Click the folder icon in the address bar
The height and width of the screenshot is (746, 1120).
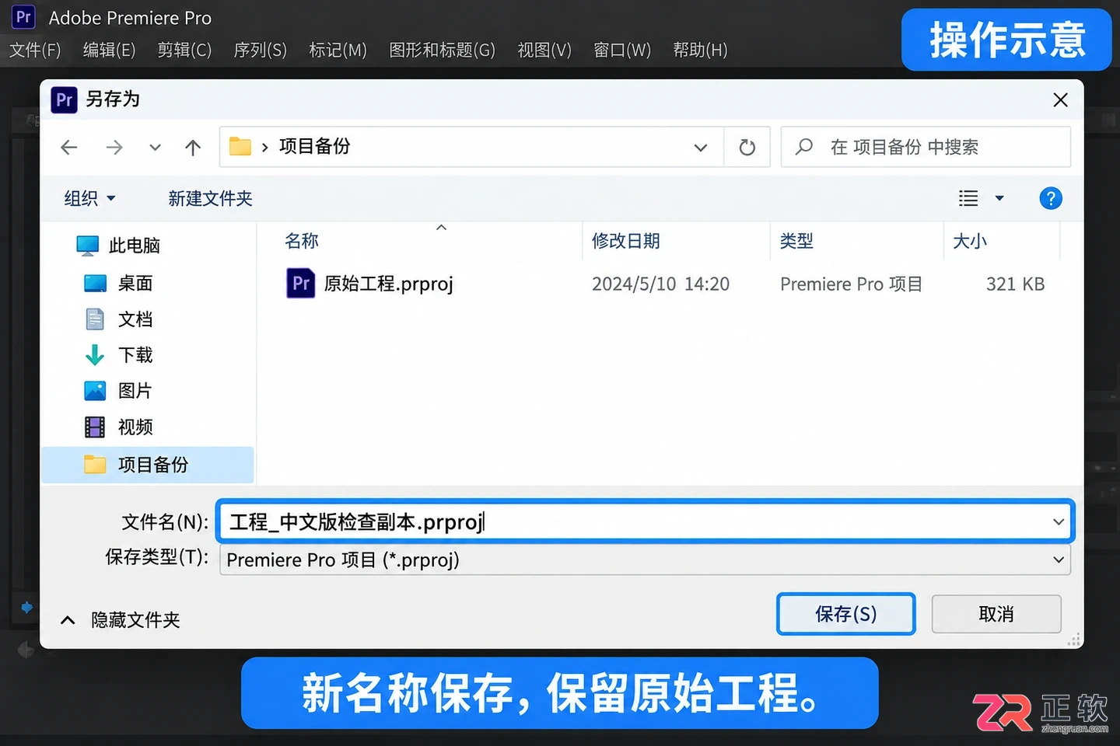[240, 146]
